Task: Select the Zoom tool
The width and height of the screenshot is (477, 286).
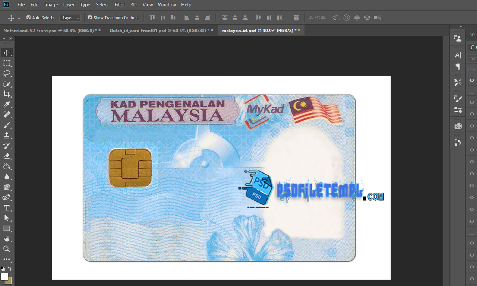Action: 7,249
